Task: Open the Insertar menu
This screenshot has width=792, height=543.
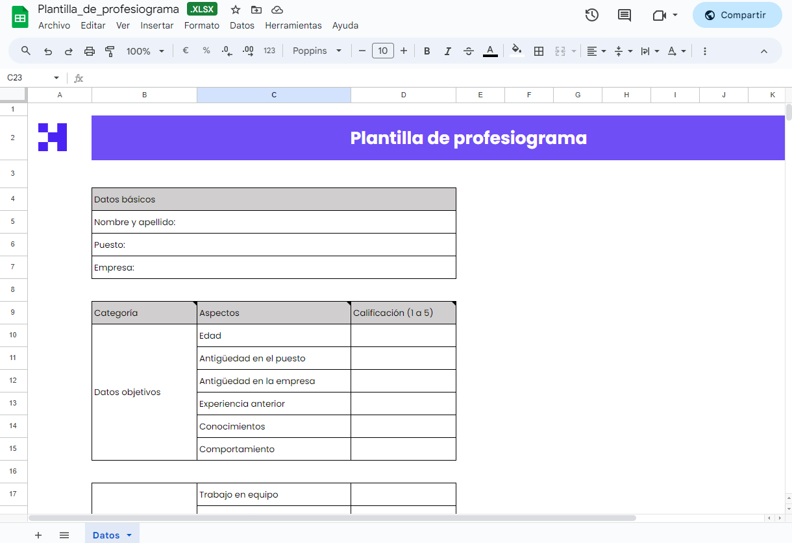Action: coord(157,25)
